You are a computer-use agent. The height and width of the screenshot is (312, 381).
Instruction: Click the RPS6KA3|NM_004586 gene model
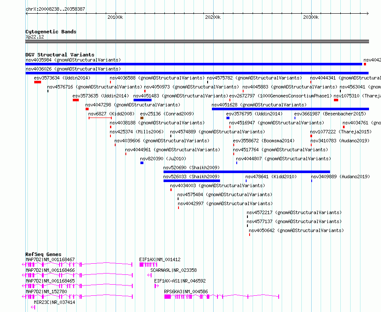click(x=222, y=297)
